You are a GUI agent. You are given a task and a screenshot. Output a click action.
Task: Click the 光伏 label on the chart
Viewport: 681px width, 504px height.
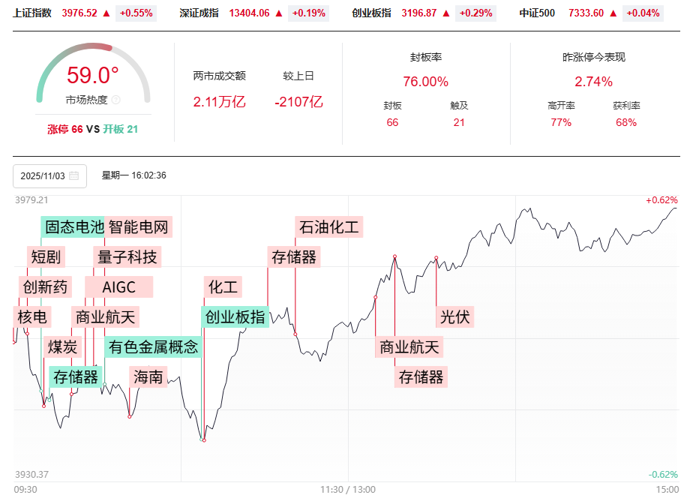(457, 316)
